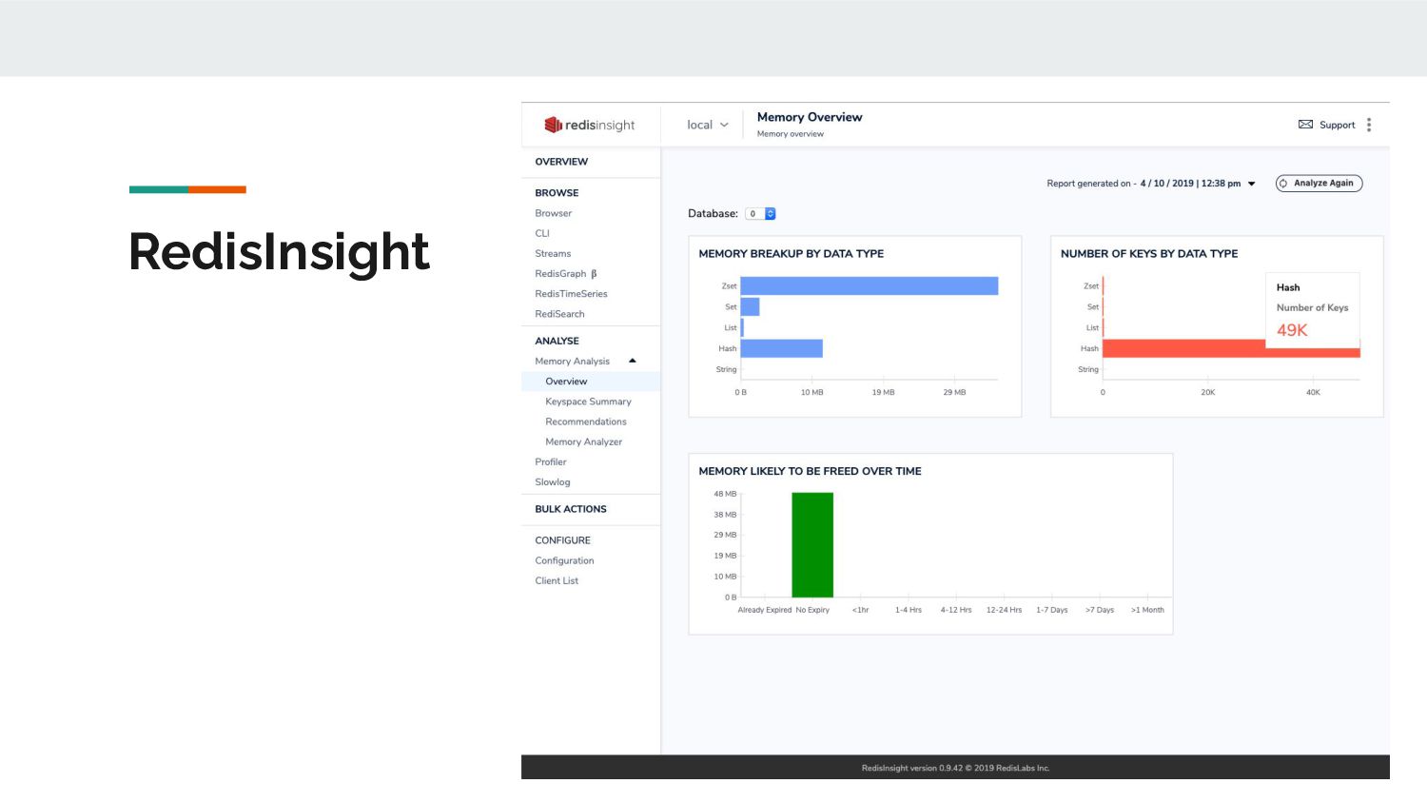Open the Slowlog page
Viewport: 1427px width, 803px height.
click(x=552, y=482)
